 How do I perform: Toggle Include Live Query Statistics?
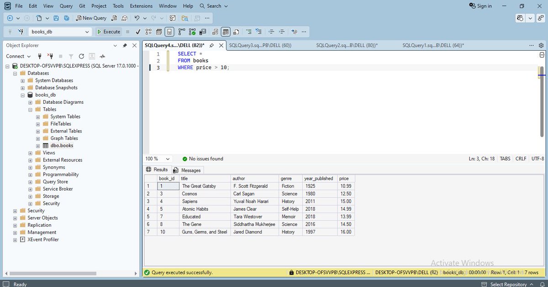click(192, 32)
